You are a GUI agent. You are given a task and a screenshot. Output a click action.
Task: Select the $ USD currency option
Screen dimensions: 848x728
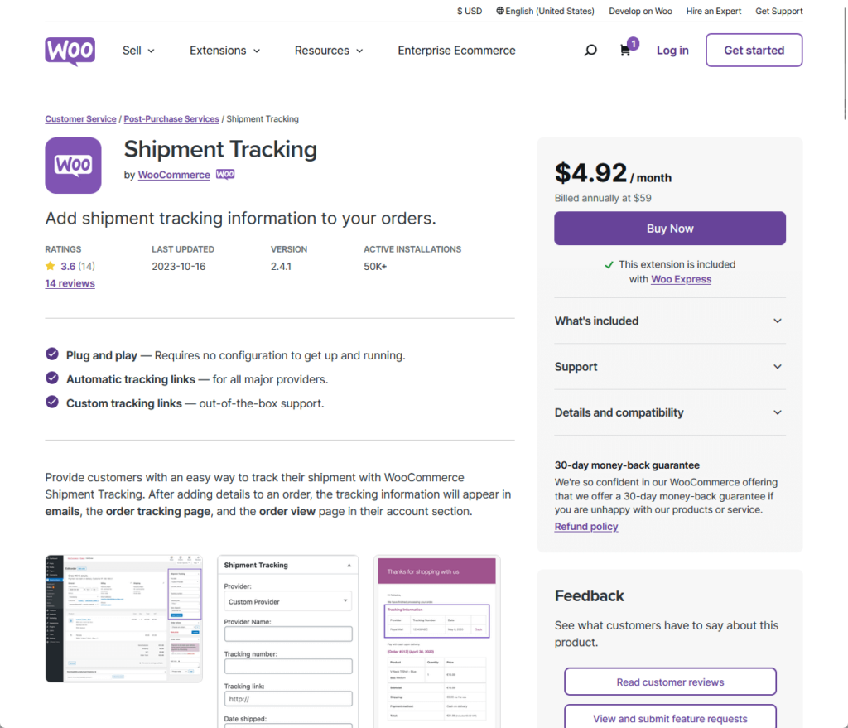click(469, 11)
